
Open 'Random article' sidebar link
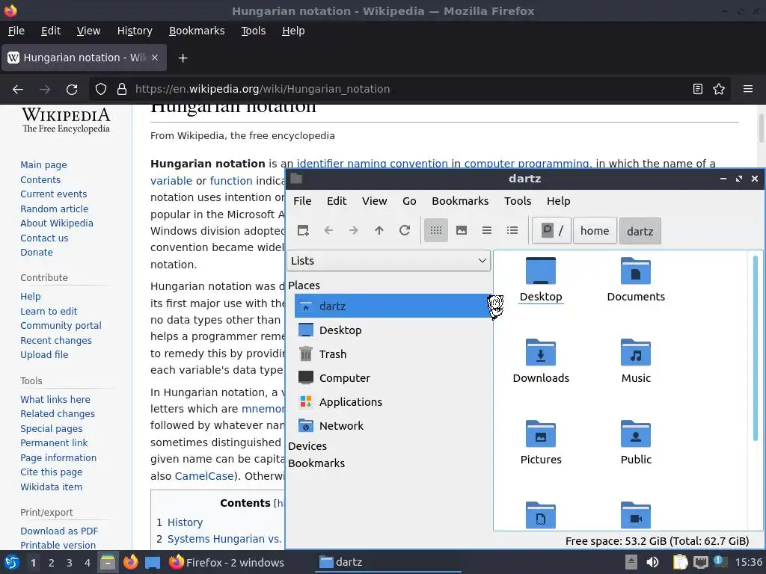pos(54,209)
